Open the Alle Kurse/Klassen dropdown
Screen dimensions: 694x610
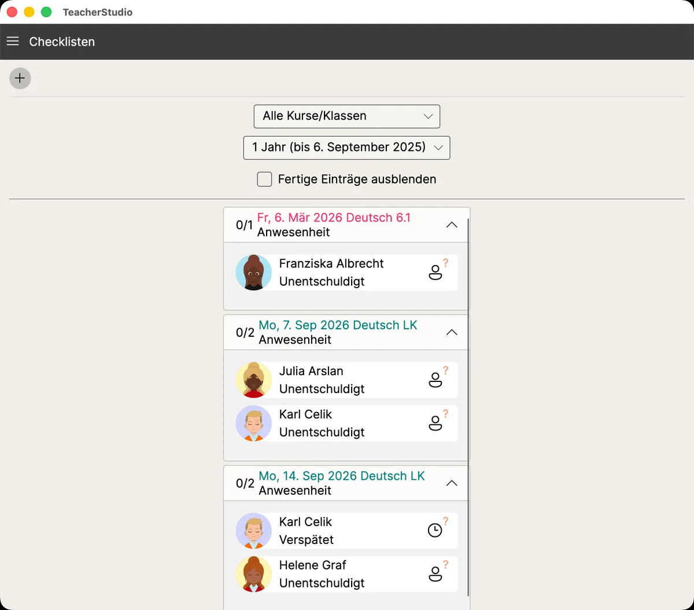(x=347, y=116)
